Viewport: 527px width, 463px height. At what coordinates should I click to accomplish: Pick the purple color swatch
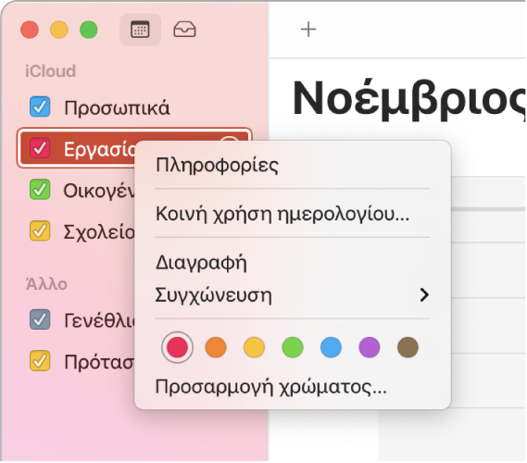pyautogui.click(x=370, y=347)
